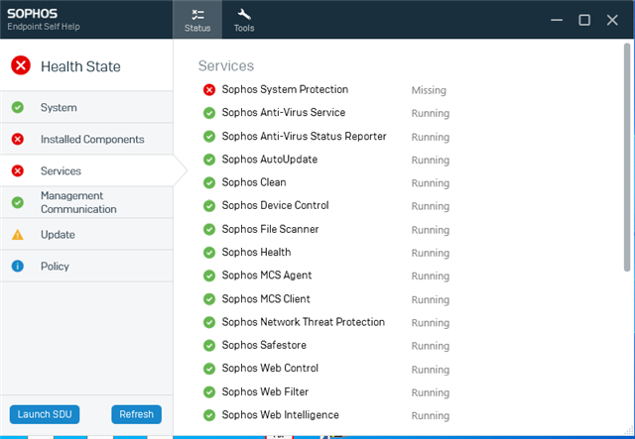Click green check for Sophos Device Control
Screen dimensions: 635x439
209,205
